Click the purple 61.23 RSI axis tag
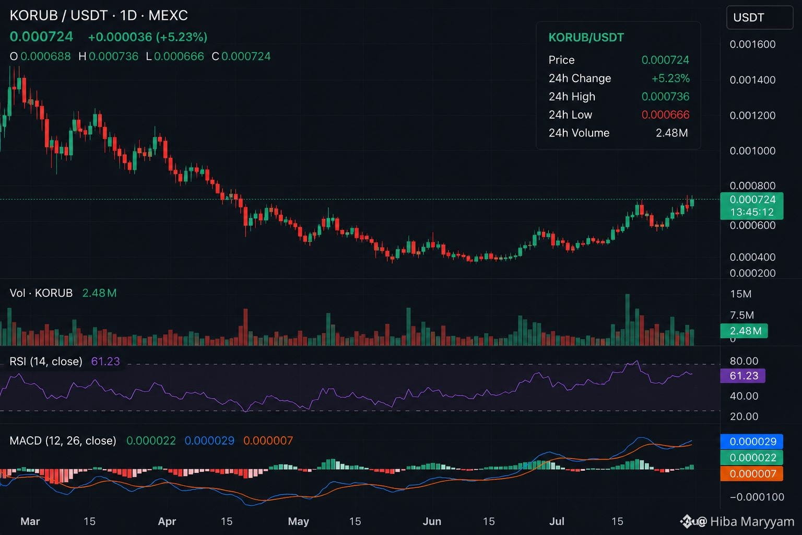The height and width of the screenshot is (535, 802). (742, 376)
